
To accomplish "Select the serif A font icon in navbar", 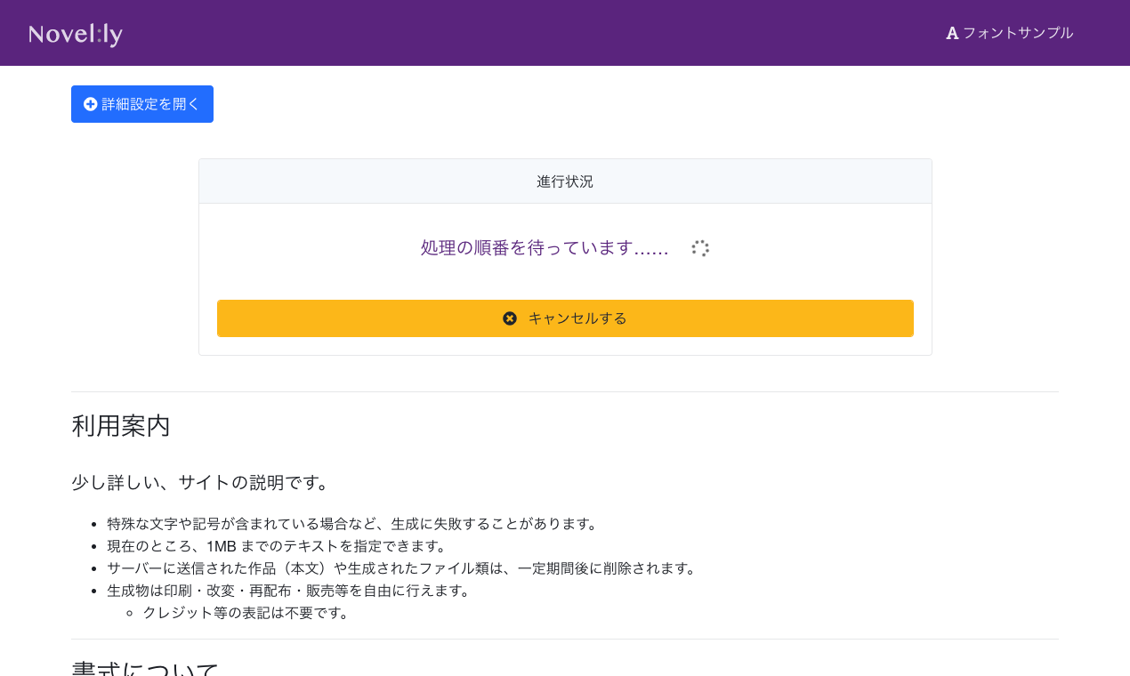I will coord(951,33).
